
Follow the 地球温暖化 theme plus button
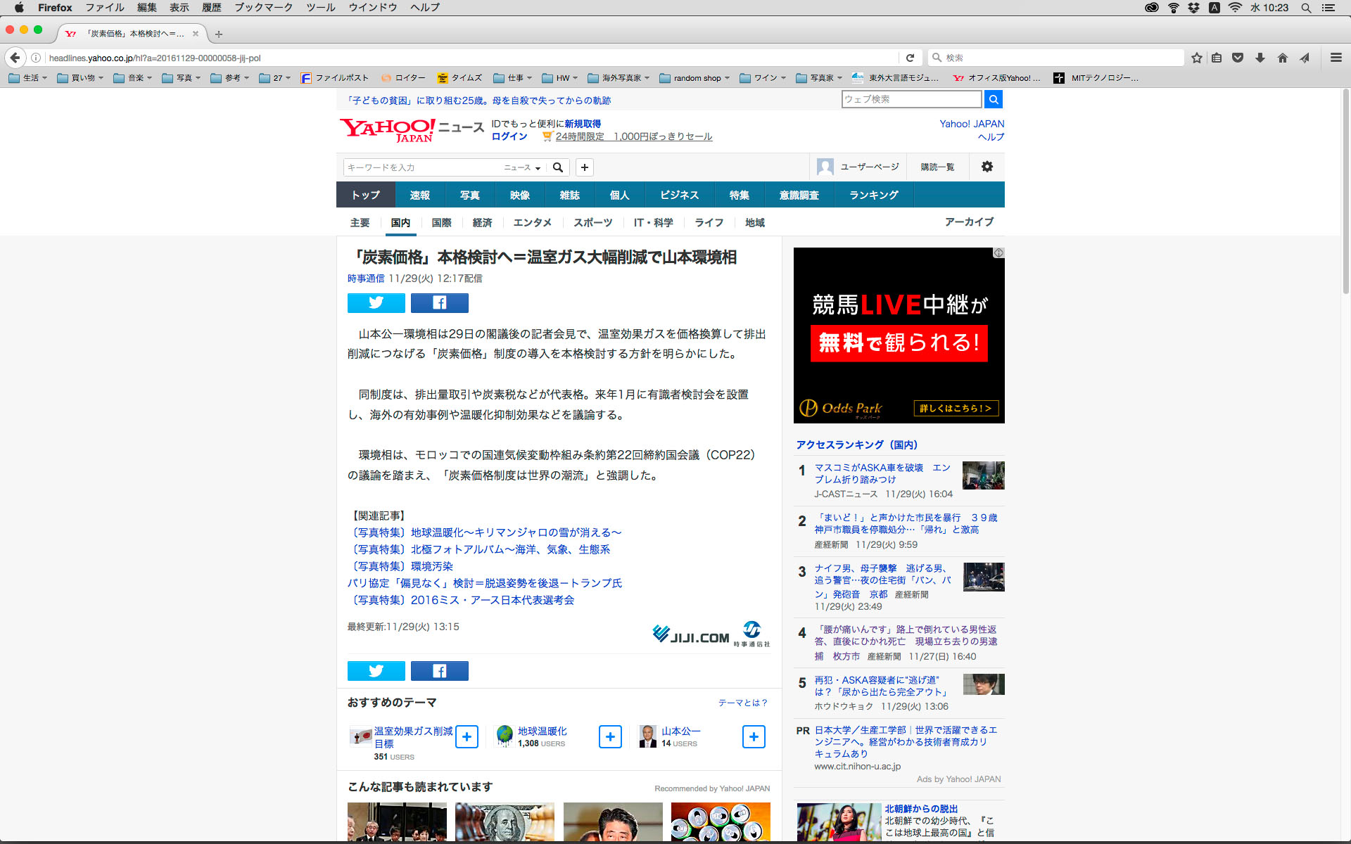tap(610, 736)
